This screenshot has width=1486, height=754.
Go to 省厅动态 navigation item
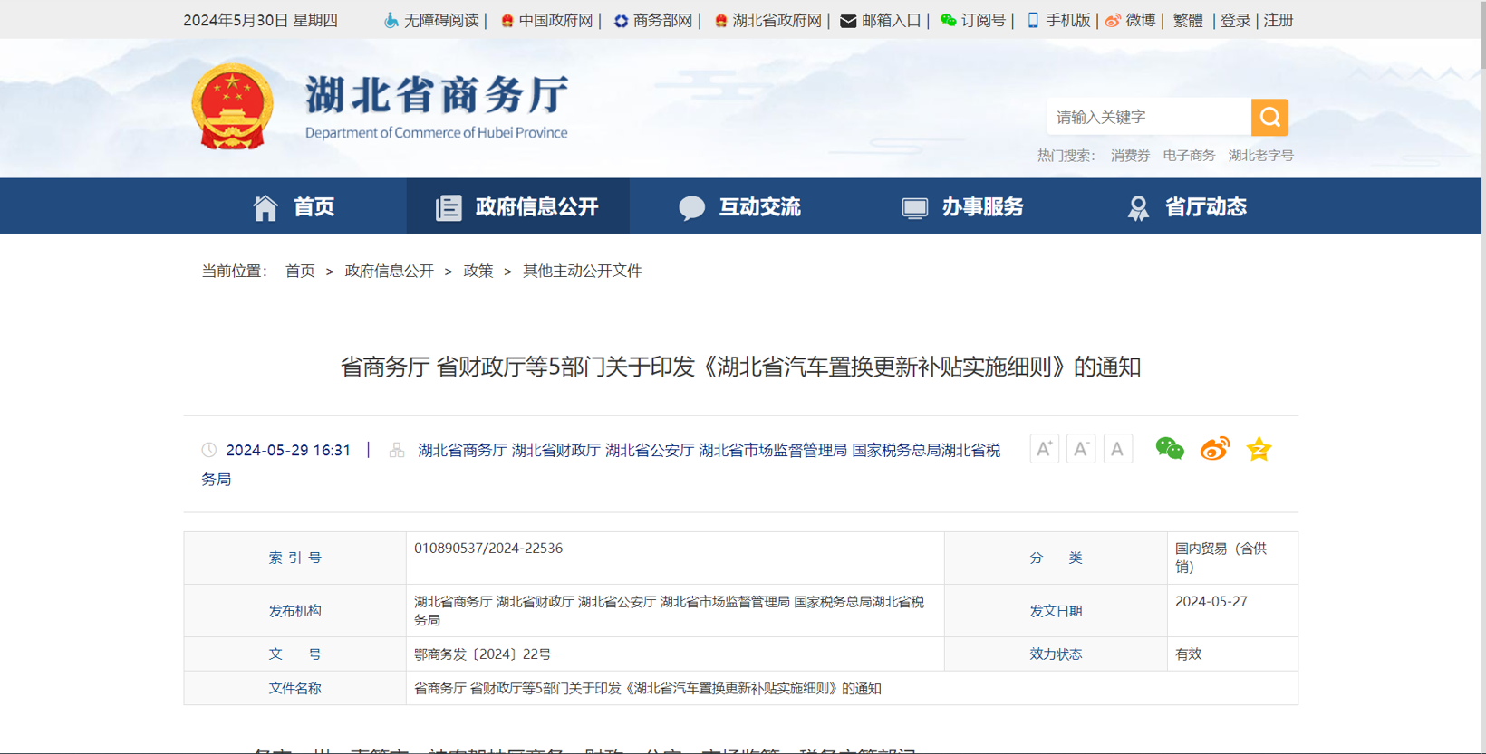[1186, 207]
